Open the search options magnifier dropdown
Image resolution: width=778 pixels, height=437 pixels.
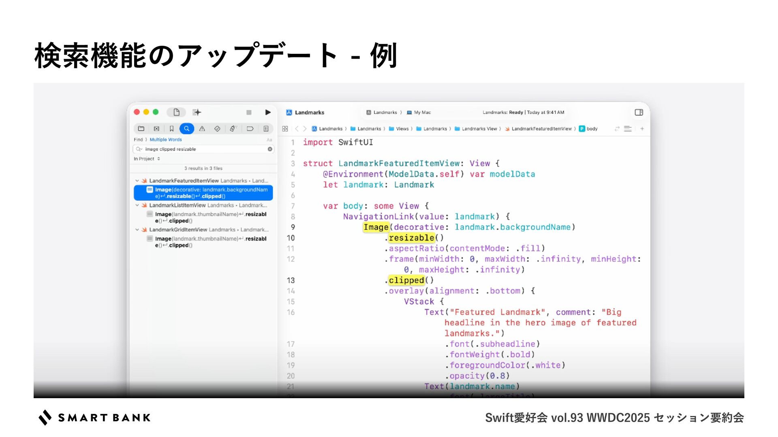pos(139,149)
